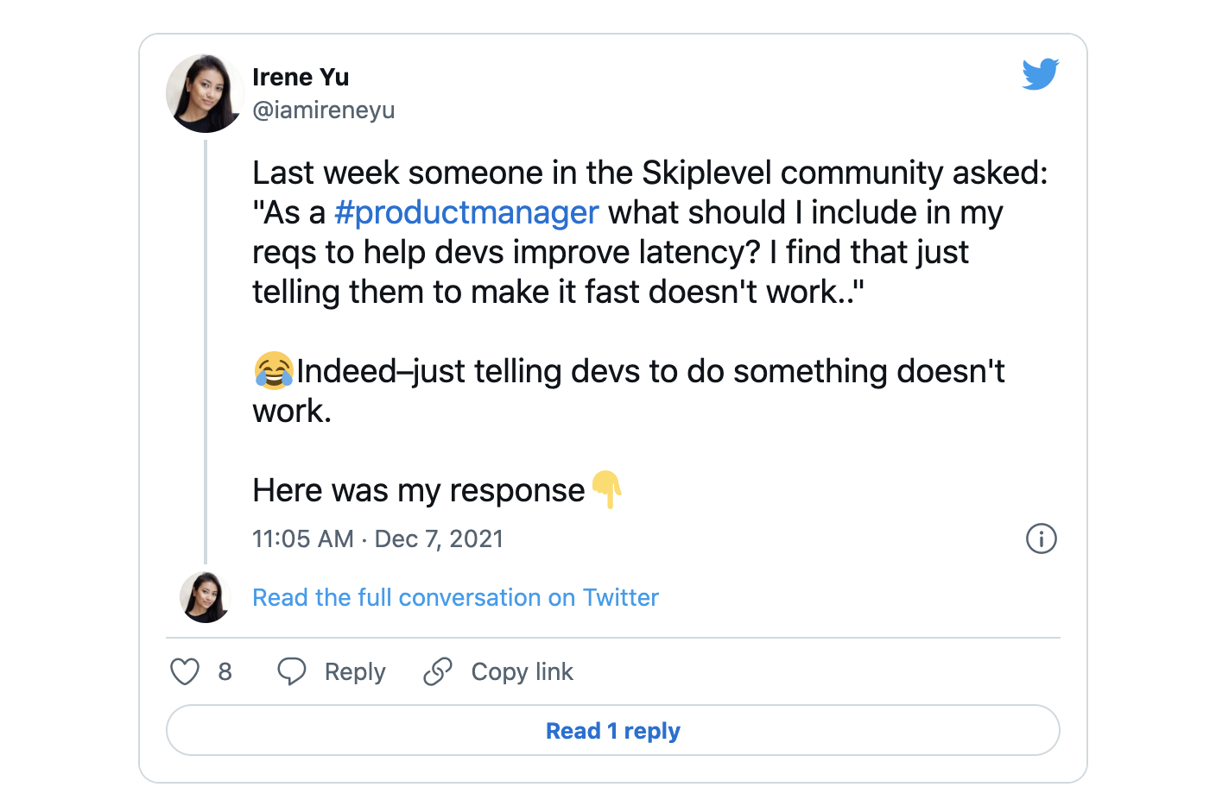Open the Irene Yu display name
Screen dimensions: 1216x806
tap(301, 77)
